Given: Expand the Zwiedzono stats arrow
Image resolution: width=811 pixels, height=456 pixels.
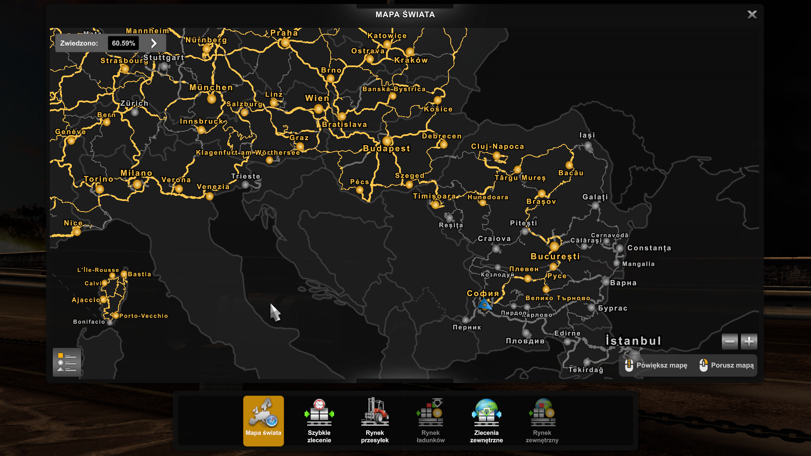Looking at the screenshot, I should (x=154, y=43).
